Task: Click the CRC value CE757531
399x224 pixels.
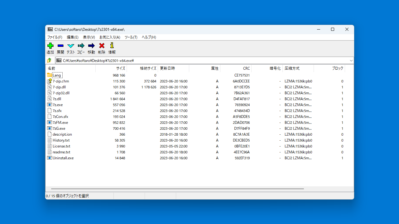Action: [242, 75]
